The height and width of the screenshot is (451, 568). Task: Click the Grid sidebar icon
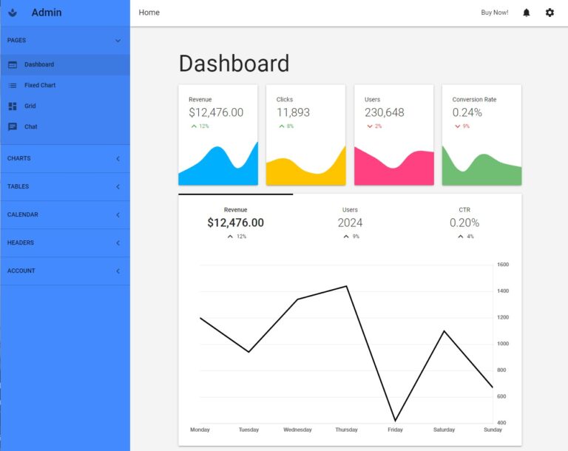[x=13, y=106]
